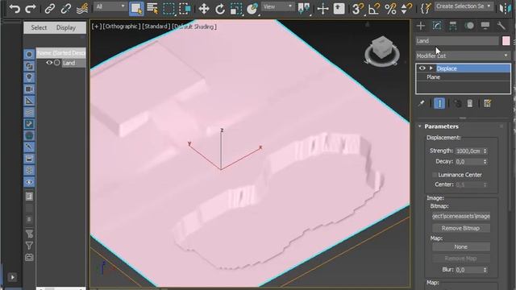Viewport: 516px width, 290px height.
Task: Toggle Display Lights filter in Scene Explorer
Action: click(29, 77)
